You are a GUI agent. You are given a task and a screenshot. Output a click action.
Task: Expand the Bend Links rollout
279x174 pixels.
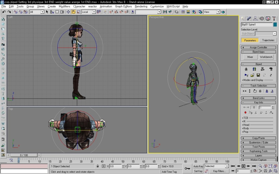[258, 98]
